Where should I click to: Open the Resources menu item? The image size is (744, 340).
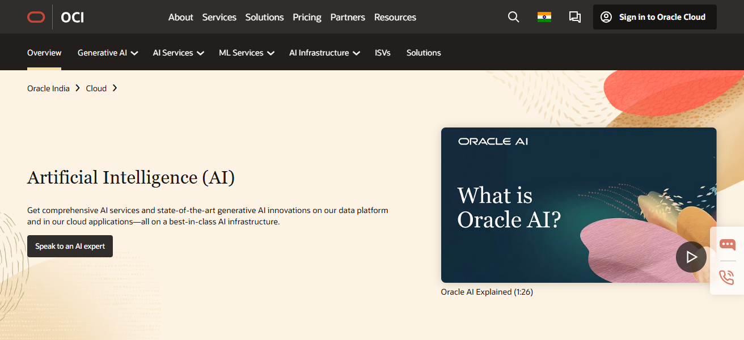pyautogui.click(x=395, y=17)
